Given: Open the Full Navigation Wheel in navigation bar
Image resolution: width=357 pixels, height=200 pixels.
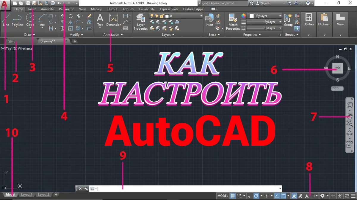Looking at the screenshot, I should 350,105.
